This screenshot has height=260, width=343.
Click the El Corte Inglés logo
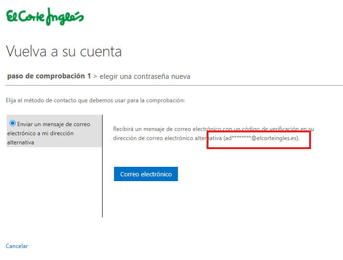point(45,17)
